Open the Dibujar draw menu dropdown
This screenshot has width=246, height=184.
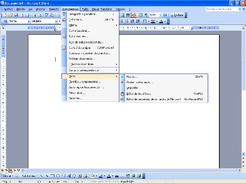8,176
